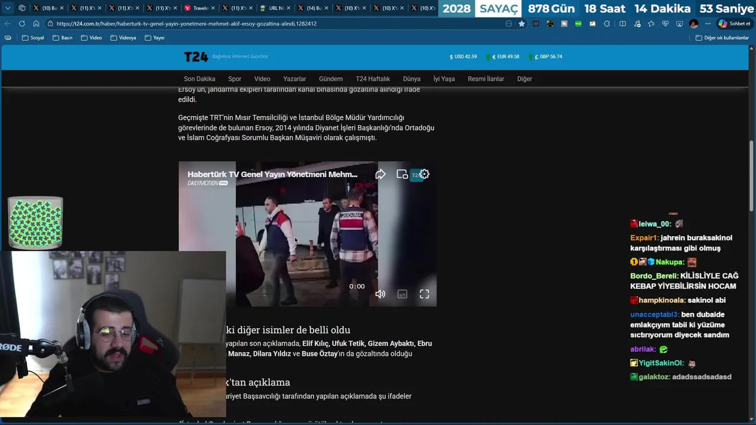Open the bookmarks bar leftmost icon
Screen dimensions: 756x425
[8, 38]
